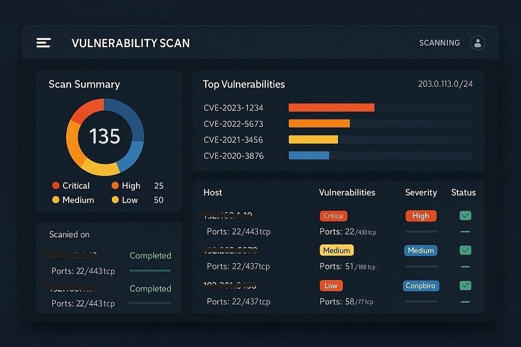The width and height of the screenshot is (521, 347).
Task: Click Ports: 51/188 tcp value
Action: click(348, 266)
